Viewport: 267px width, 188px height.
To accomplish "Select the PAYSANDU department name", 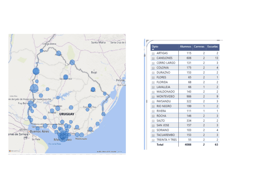I will point(163,101).
